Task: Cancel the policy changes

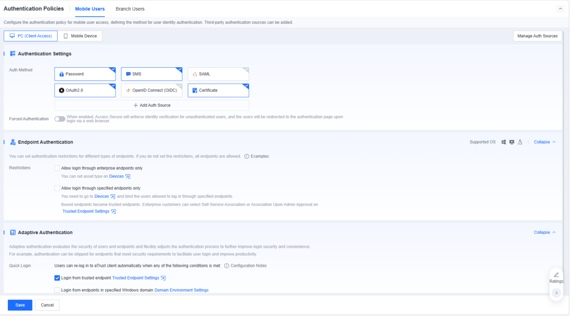Action: click(47, 305)
